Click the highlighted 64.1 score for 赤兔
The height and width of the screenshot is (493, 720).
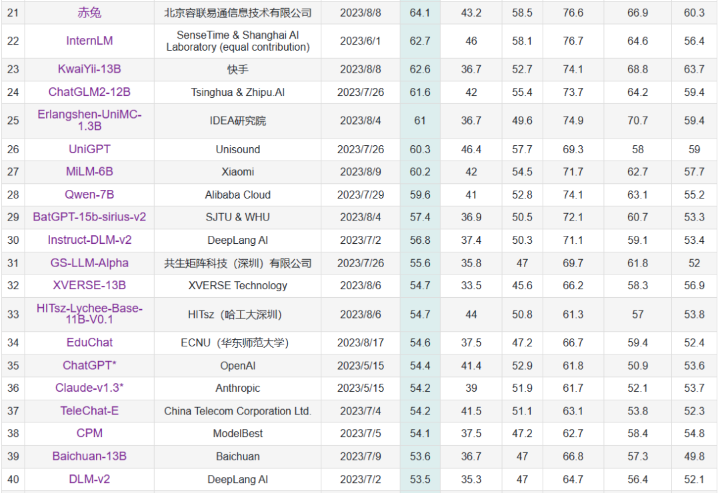coord(420,13)
